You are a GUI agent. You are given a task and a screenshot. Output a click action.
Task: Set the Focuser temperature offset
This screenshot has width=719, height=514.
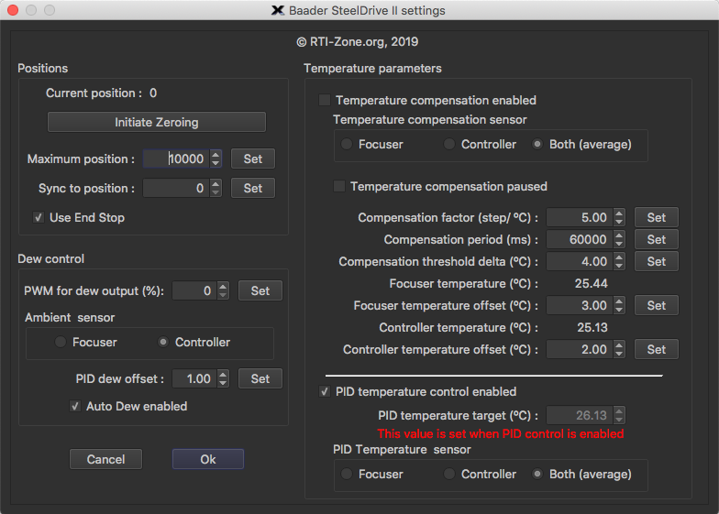pos(657,306)
